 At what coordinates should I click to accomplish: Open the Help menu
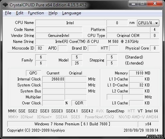click(53, 13)
